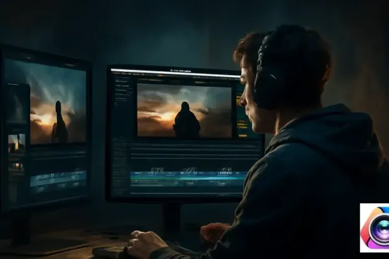The height and width of the screenshot is (259, 389).
Task: Open the small sunset thumbnail in left monitor sidebar
Action: click(x=17, y=144)
